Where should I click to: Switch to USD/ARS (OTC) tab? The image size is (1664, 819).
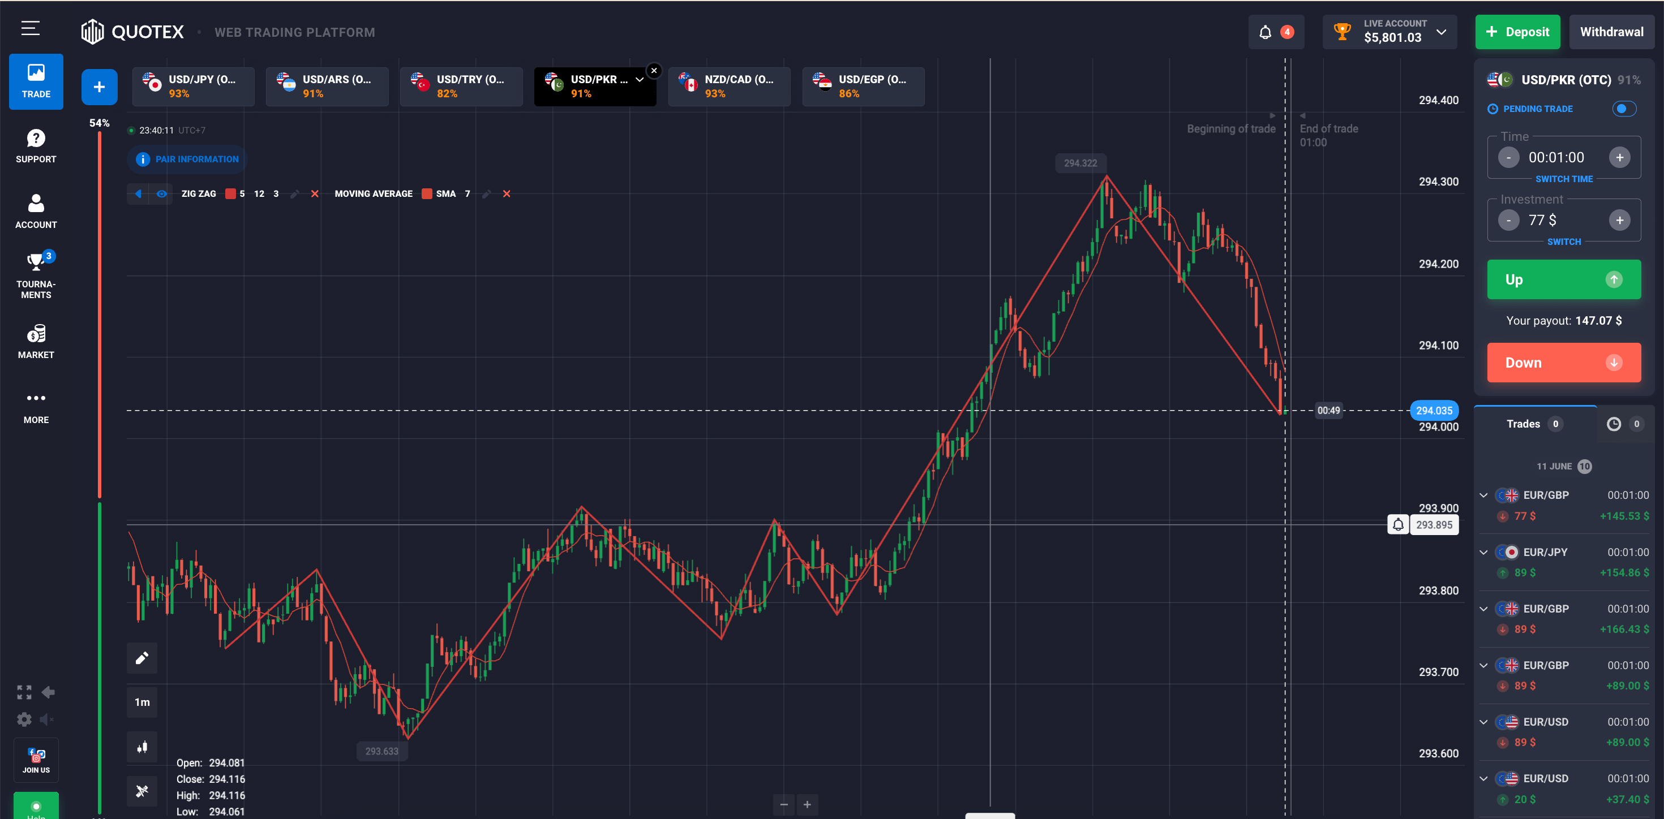[x=328, y=87]
